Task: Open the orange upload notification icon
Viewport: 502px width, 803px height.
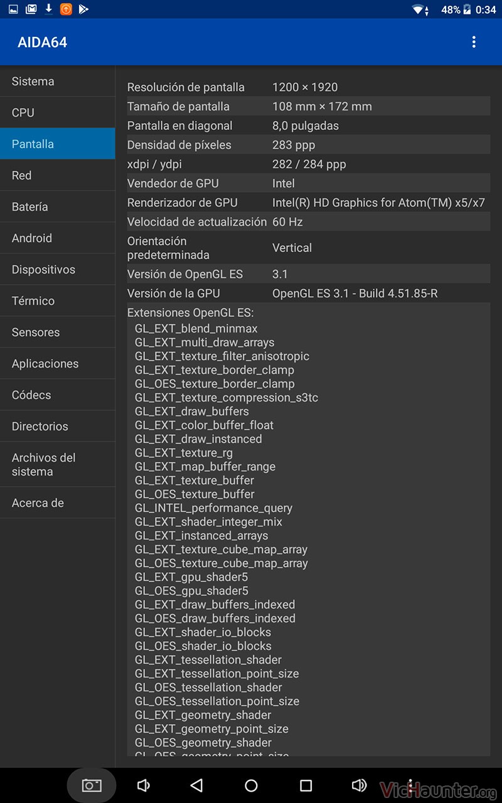Action: pyautogui.click(x=66, y=9)
